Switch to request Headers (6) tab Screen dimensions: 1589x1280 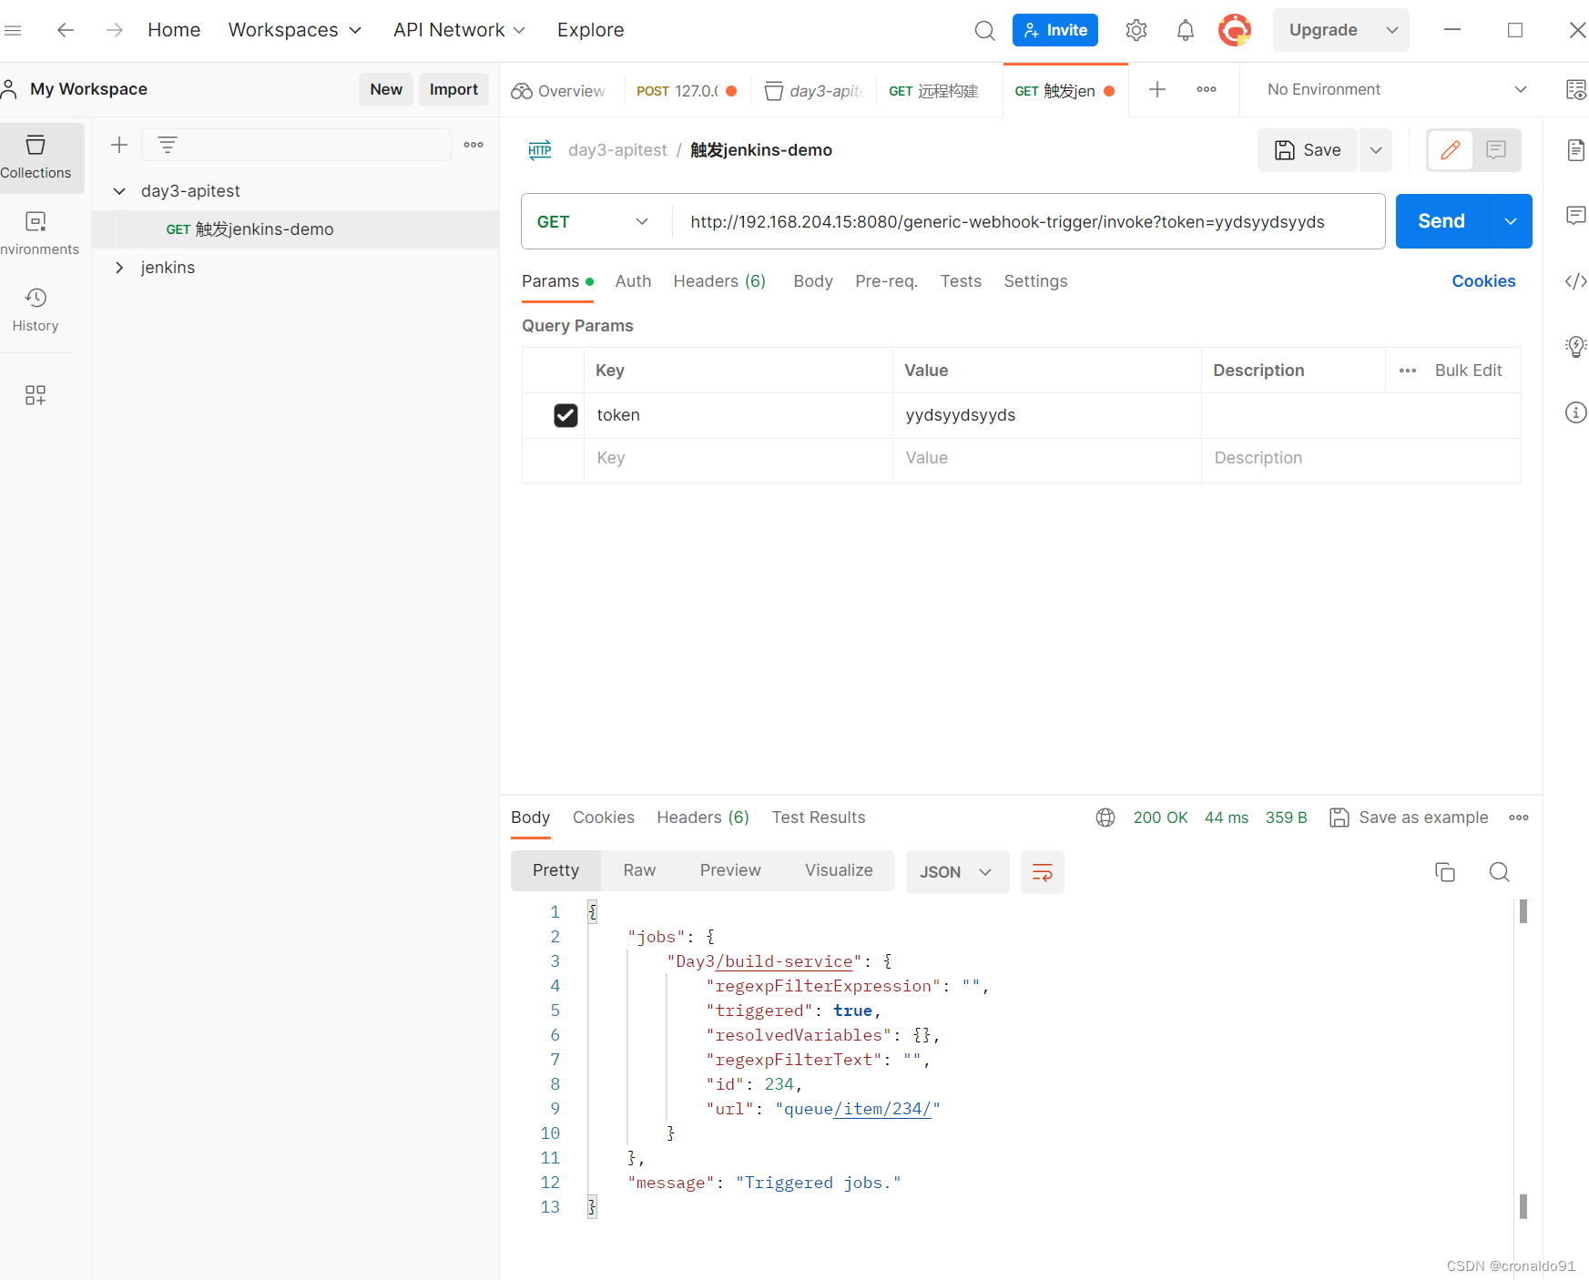pyautogui.click(x=719, y=281)
